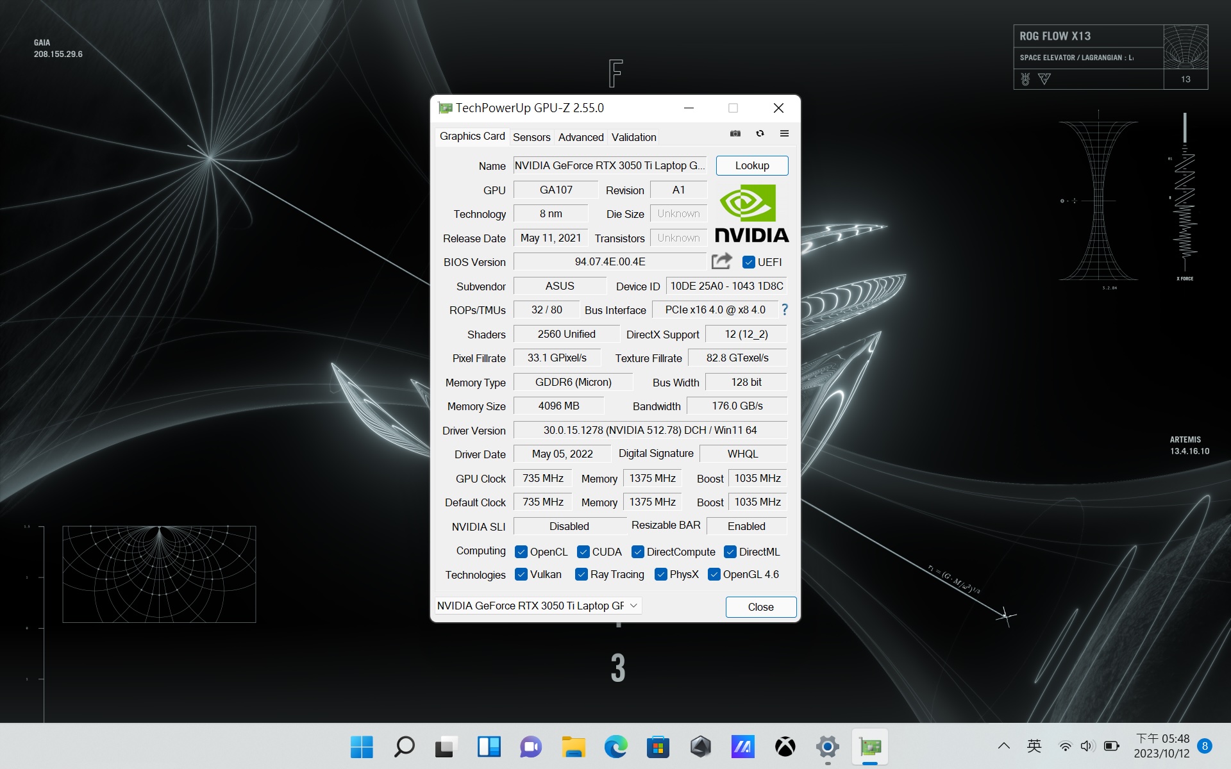
Task: Click the Bandwidth 176.0 GB/s value
Action: click(737, 406)
